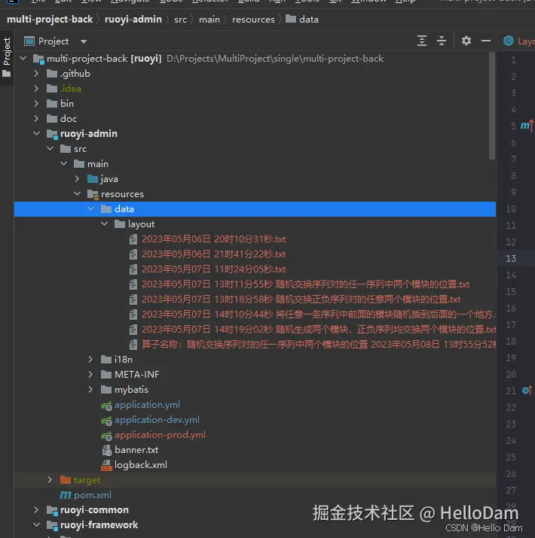Select the 13时11分55秒 txt file

305,284
